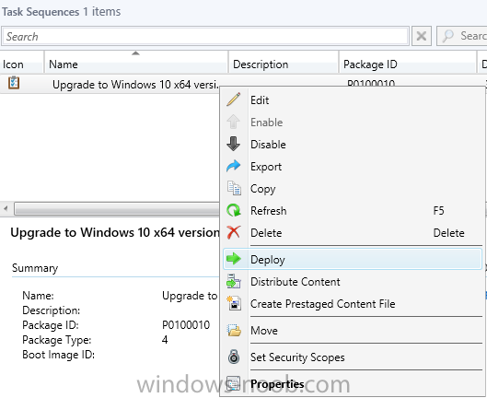Click the blue Export arrow icon
Image resolution: width=487 pixels, height=398 pixels.
(x=234, y=166)
